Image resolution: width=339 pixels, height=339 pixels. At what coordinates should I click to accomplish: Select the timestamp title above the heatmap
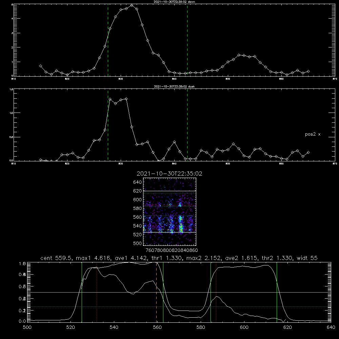(169, 174)
